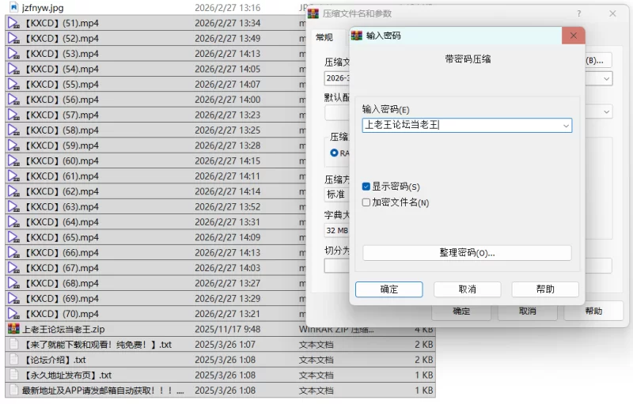Click the archive name field starting with 2026
The height and width of the screenshot is (404, 633).
pos(337,78)
